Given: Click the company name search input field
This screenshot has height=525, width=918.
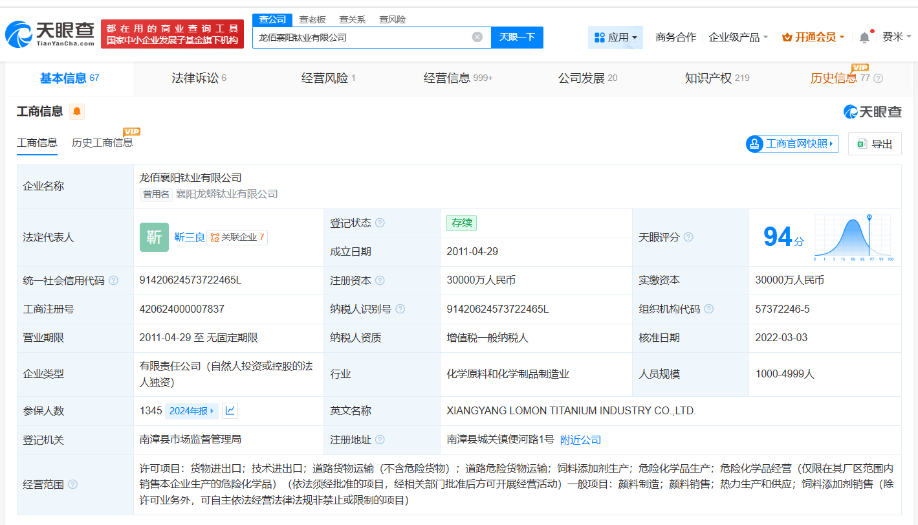Looking at the screenshot, I should (362, 37).
